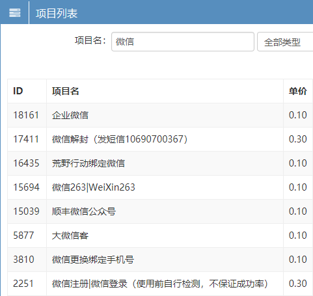Select ID cell 2251
The height and width of the screenshot is (296, 313).
[23, 284]
